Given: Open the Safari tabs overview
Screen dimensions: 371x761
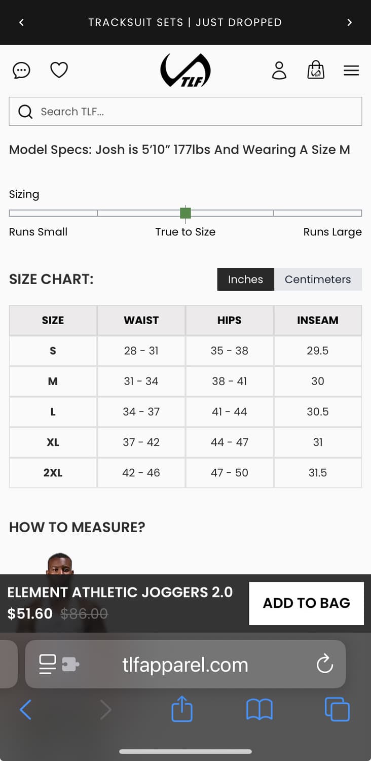Looking at the screenshot, I should [337, 709].
